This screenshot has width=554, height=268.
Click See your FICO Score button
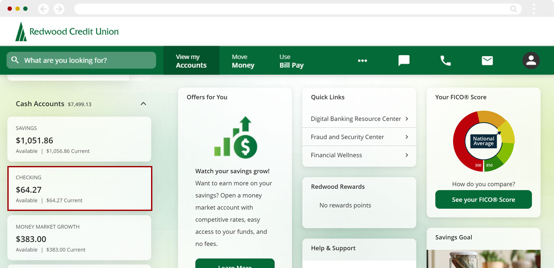pyautogui.click(x=483, y=199)
